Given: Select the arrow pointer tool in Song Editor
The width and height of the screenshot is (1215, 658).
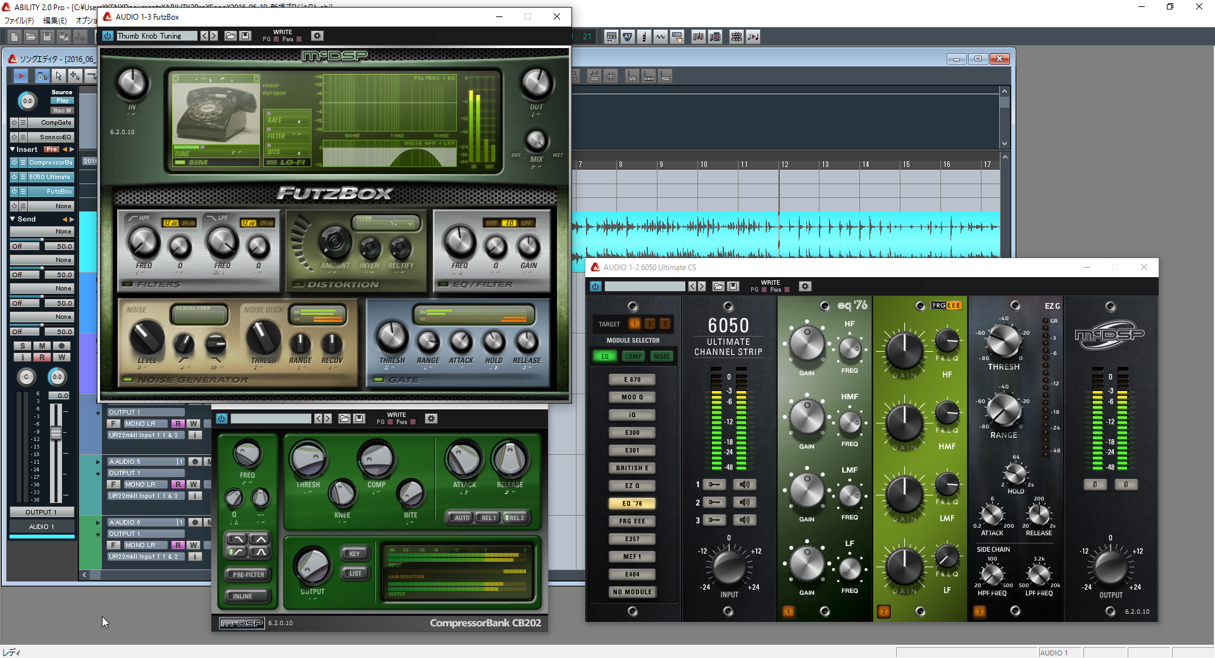Looking at the screenshot, I should (x=58, y=76).
